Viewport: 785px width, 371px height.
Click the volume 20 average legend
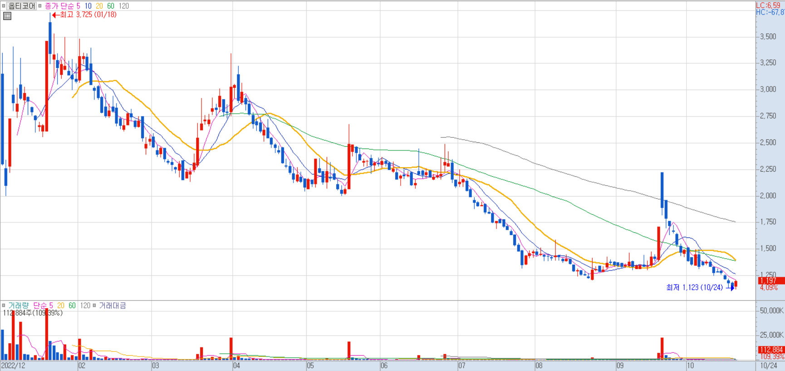click(61, 305)
